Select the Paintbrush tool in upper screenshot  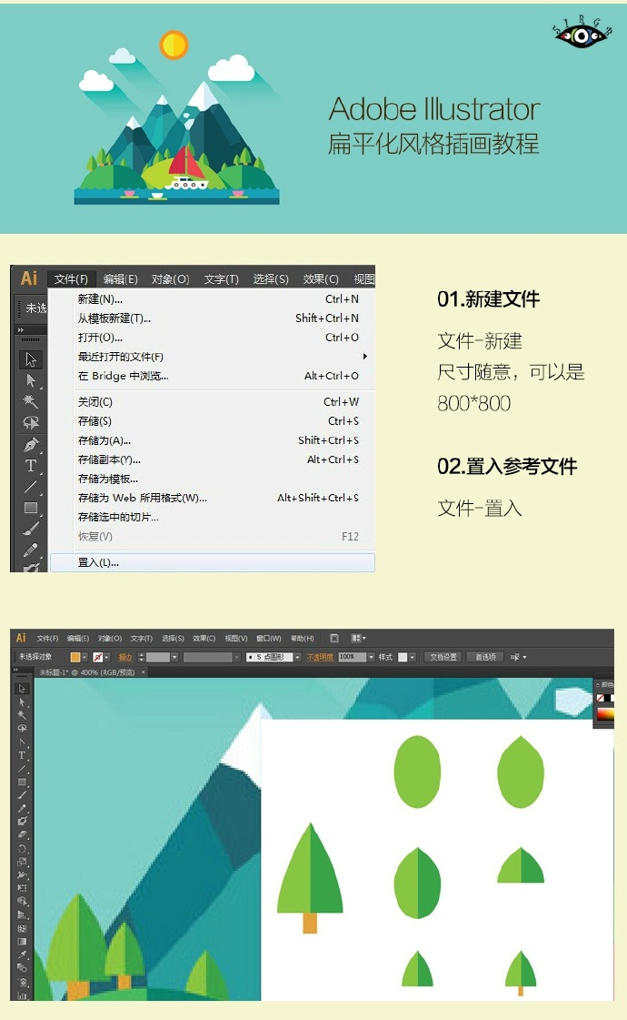point(31,529)
